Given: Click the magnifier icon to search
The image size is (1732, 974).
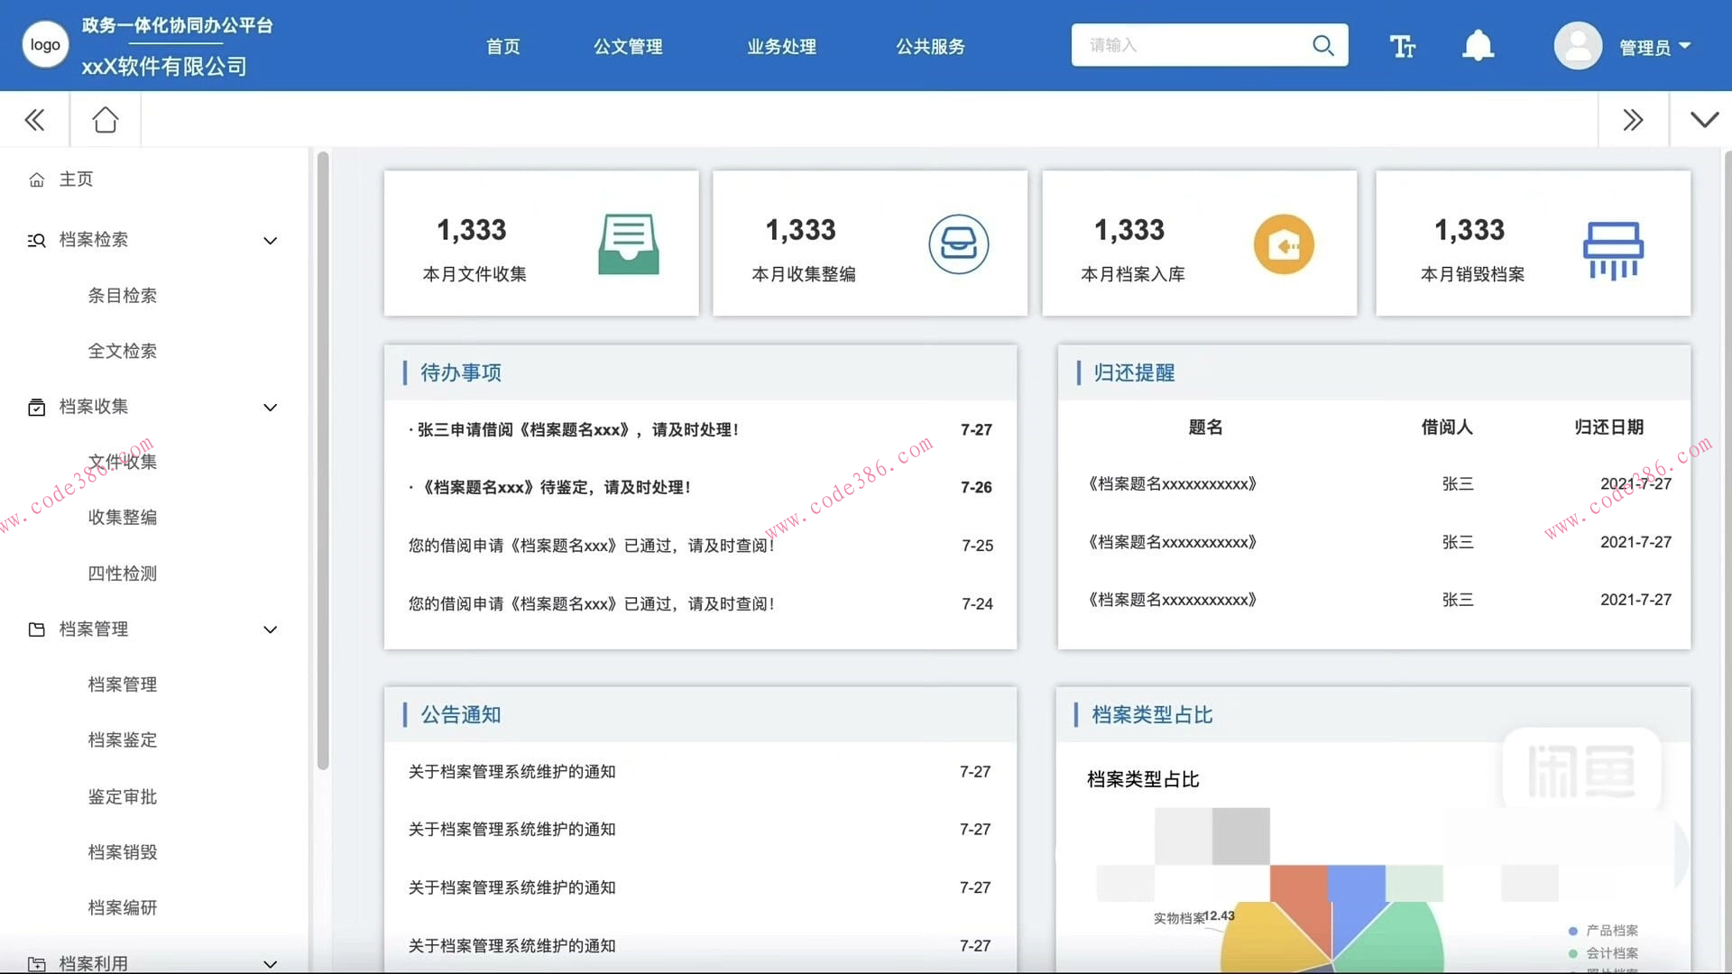Looking at the screenshot, I should (x=1322, y=45).
